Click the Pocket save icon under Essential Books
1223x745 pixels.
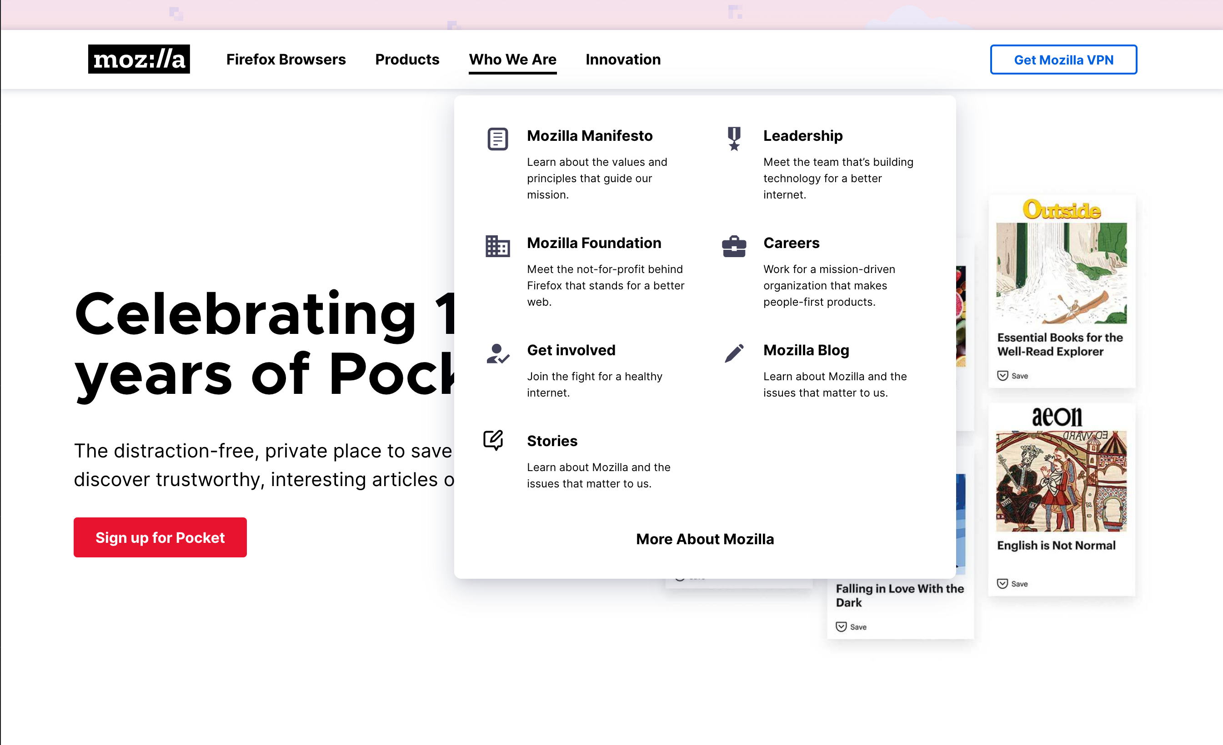click(1002, 376)
